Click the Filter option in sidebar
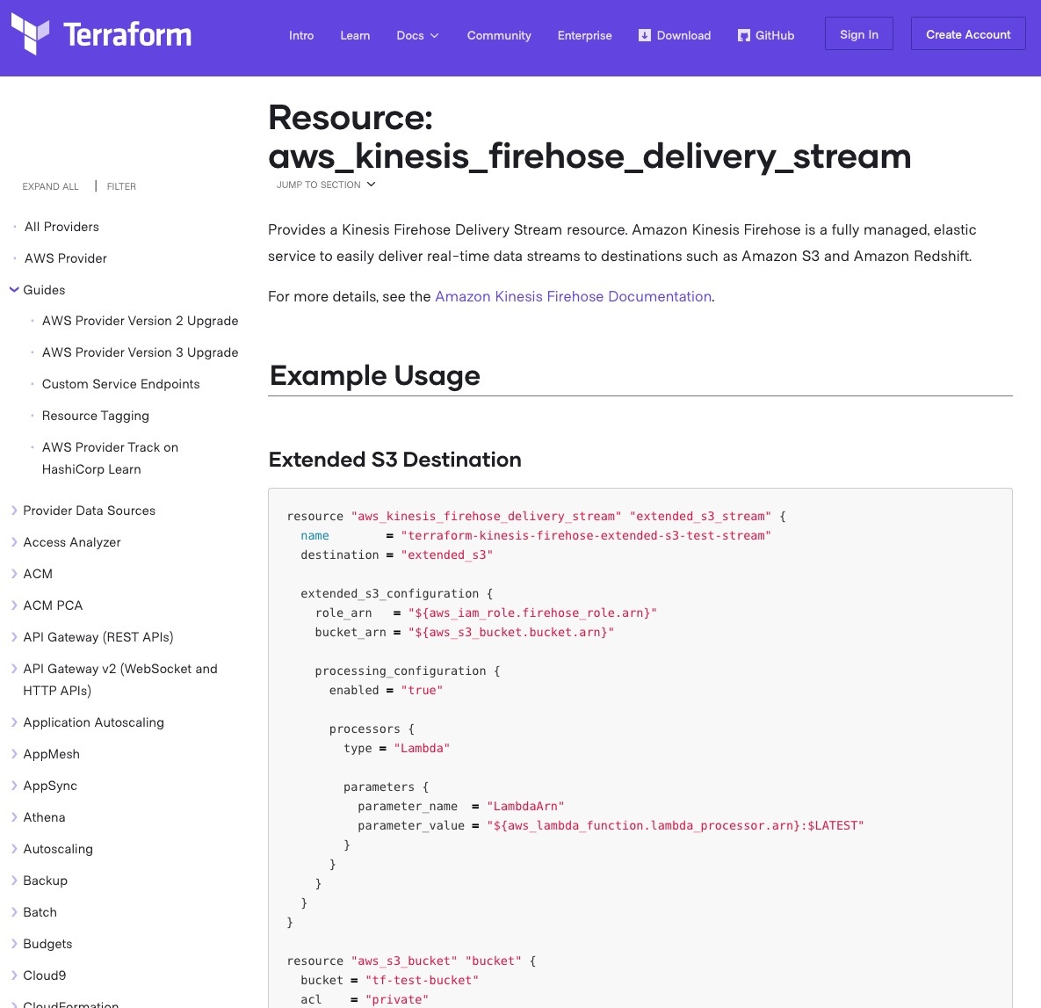The image size is (1041, 1008). click(121, 186)
